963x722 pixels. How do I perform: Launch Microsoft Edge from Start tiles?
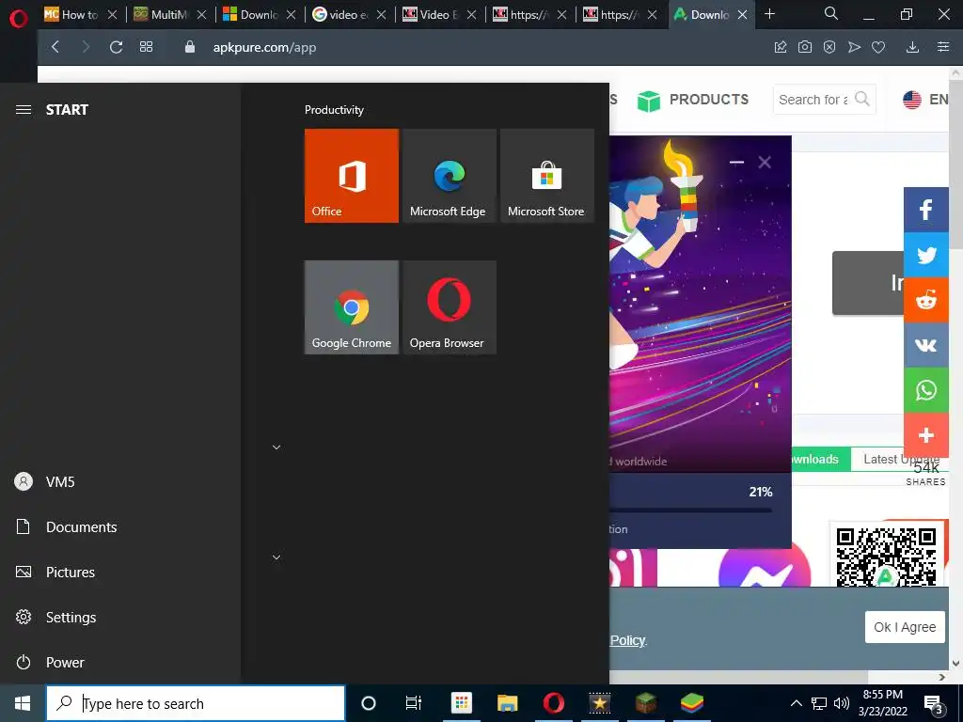[450, 176]
